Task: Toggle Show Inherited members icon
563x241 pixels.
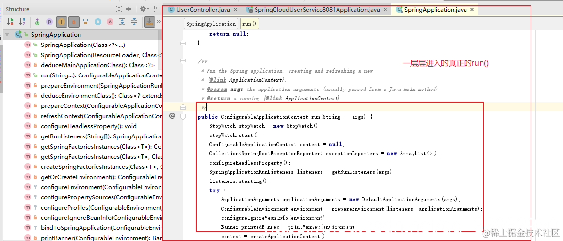Action: coord(37,22)
